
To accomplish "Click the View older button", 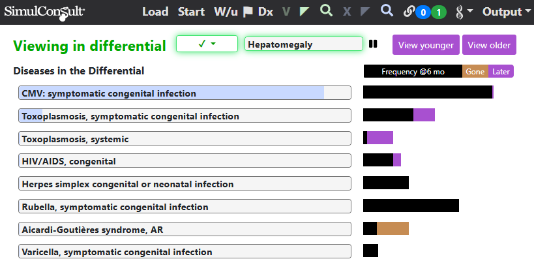I will click(x=489, y=45).
